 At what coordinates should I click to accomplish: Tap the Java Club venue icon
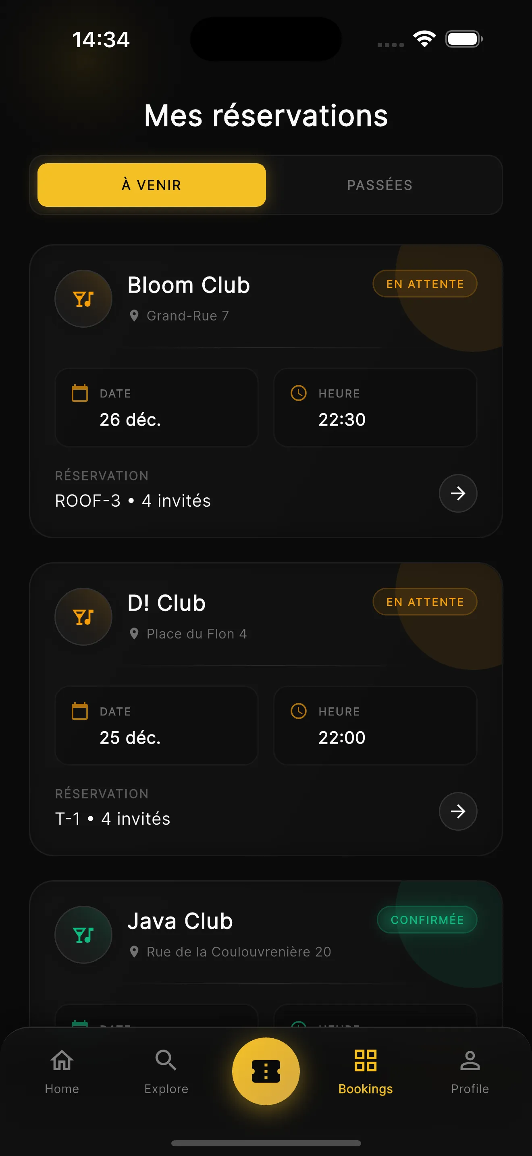[x=83, y=935]
